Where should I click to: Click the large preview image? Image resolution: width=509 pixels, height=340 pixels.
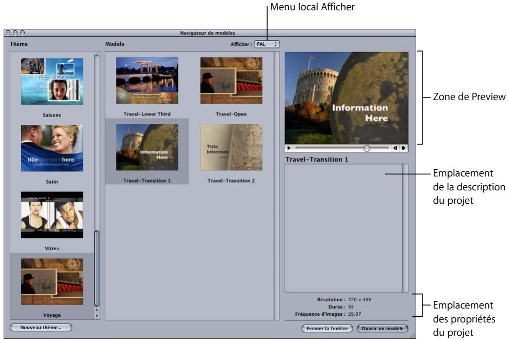point(347,98)
